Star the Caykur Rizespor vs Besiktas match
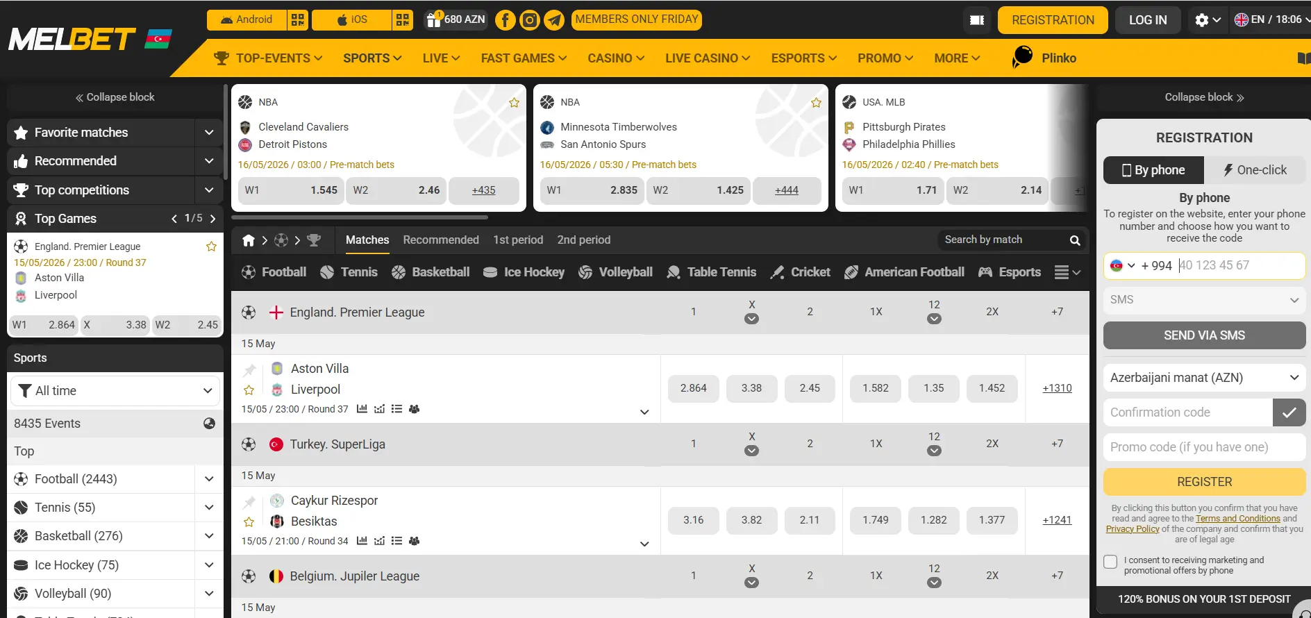 tap(249, 522)
